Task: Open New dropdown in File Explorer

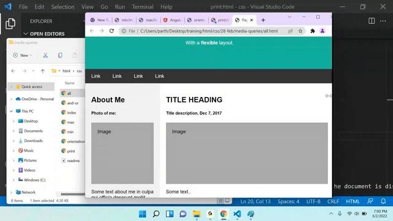Action: click(x=22, y=55)
